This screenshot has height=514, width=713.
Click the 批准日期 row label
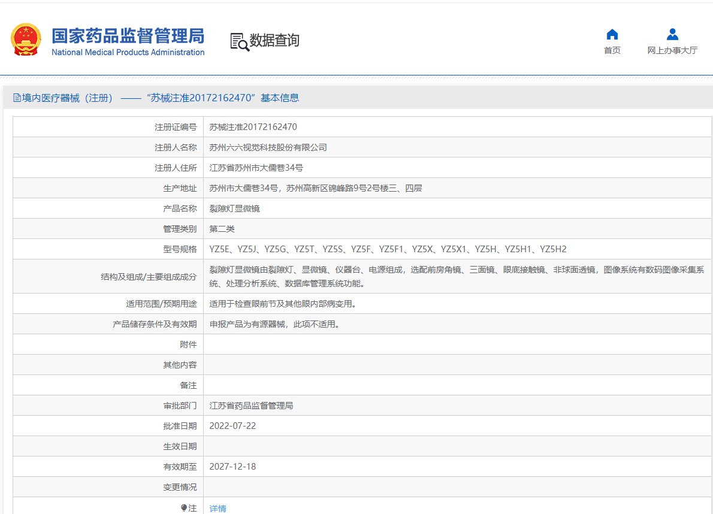pyautogui.click(x=180, y=426)
